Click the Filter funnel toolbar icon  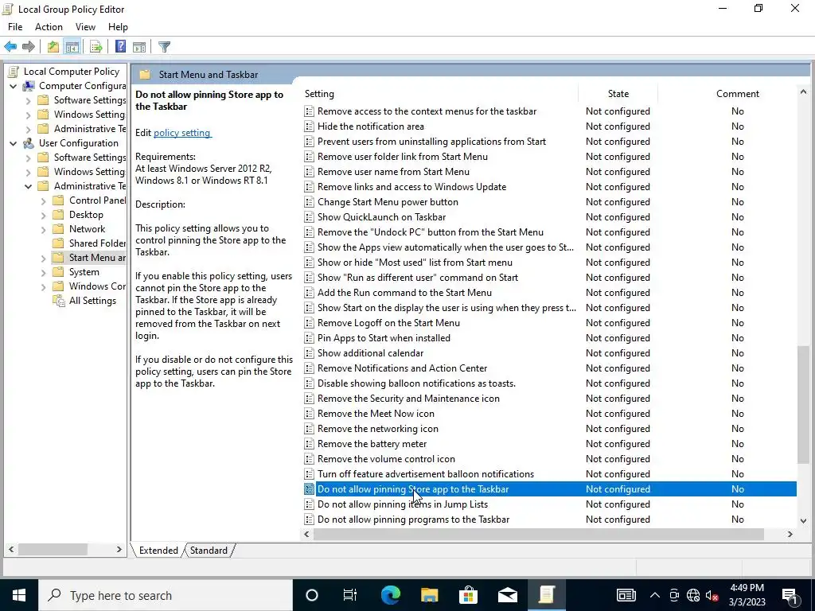pos(164,47)
